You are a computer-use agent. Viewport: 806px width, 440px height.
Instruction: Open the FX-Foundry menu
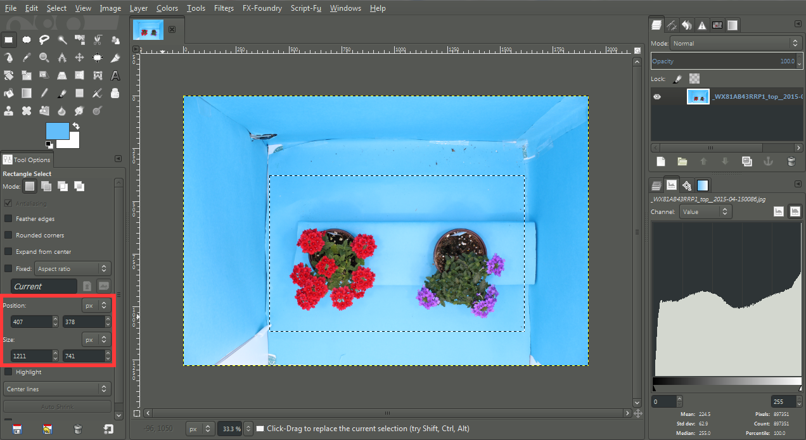coord(262,8)
